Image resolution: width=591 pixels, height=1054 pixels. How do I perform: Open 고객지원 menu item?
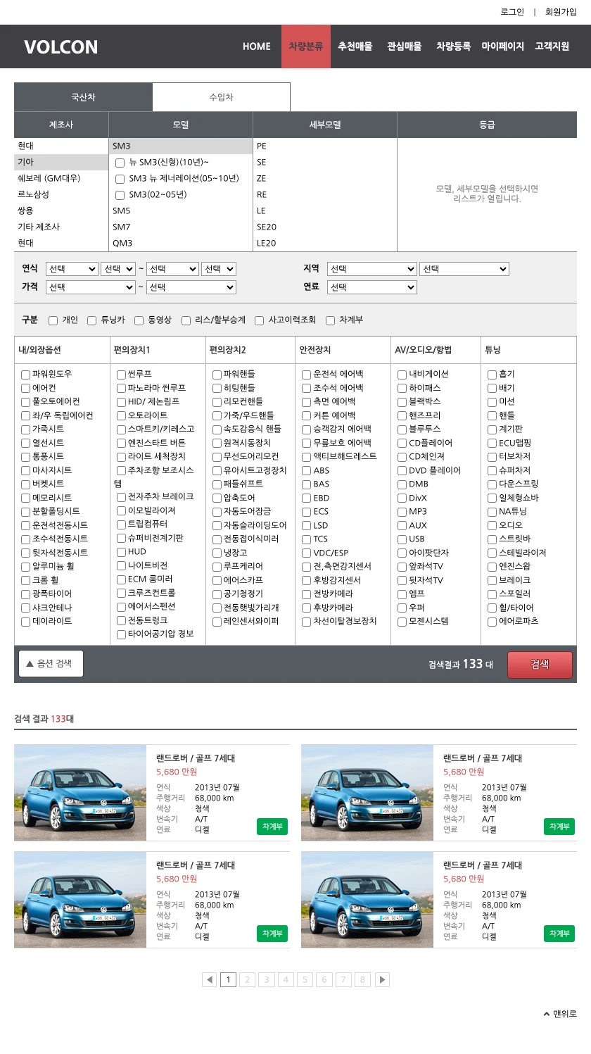click(x=552, y=46)
